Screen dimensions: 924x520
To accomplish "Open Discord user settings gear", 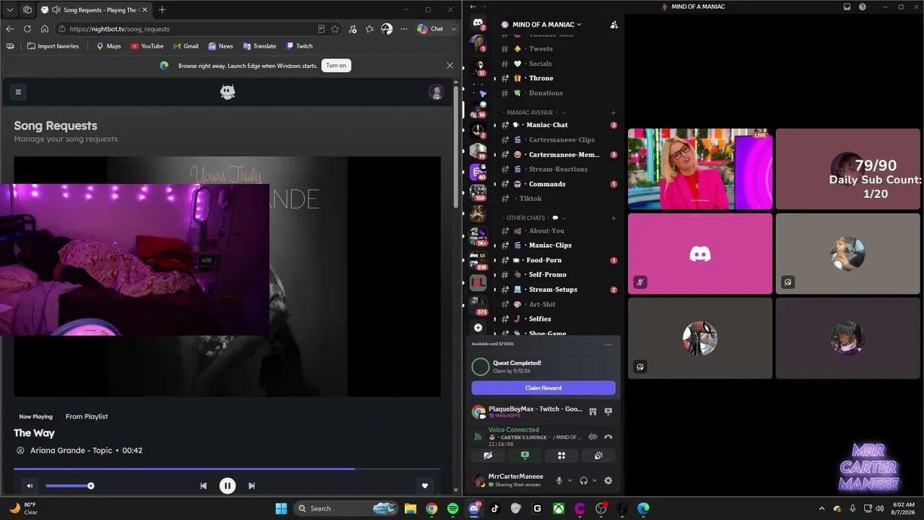I will tap(608, 480).
